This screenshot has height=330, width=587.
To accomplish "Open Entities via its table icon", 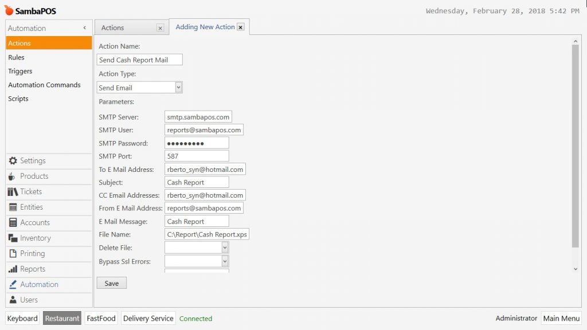I will [x=13, y=207].
